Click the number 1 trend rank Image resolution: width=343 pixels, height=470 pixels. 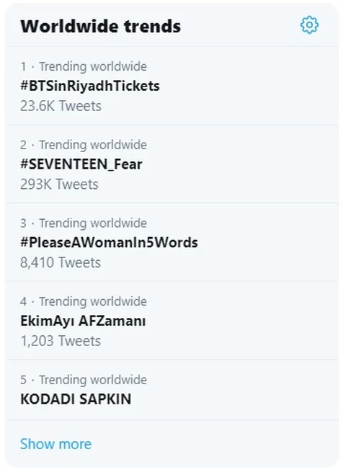click(23, 66)
